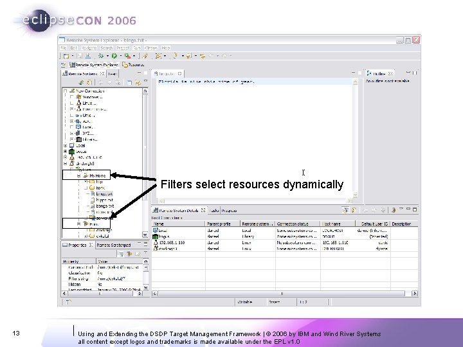463x347 pixels.
Task: Select the Remote Systems view tab
Action: tap(83, 74)
